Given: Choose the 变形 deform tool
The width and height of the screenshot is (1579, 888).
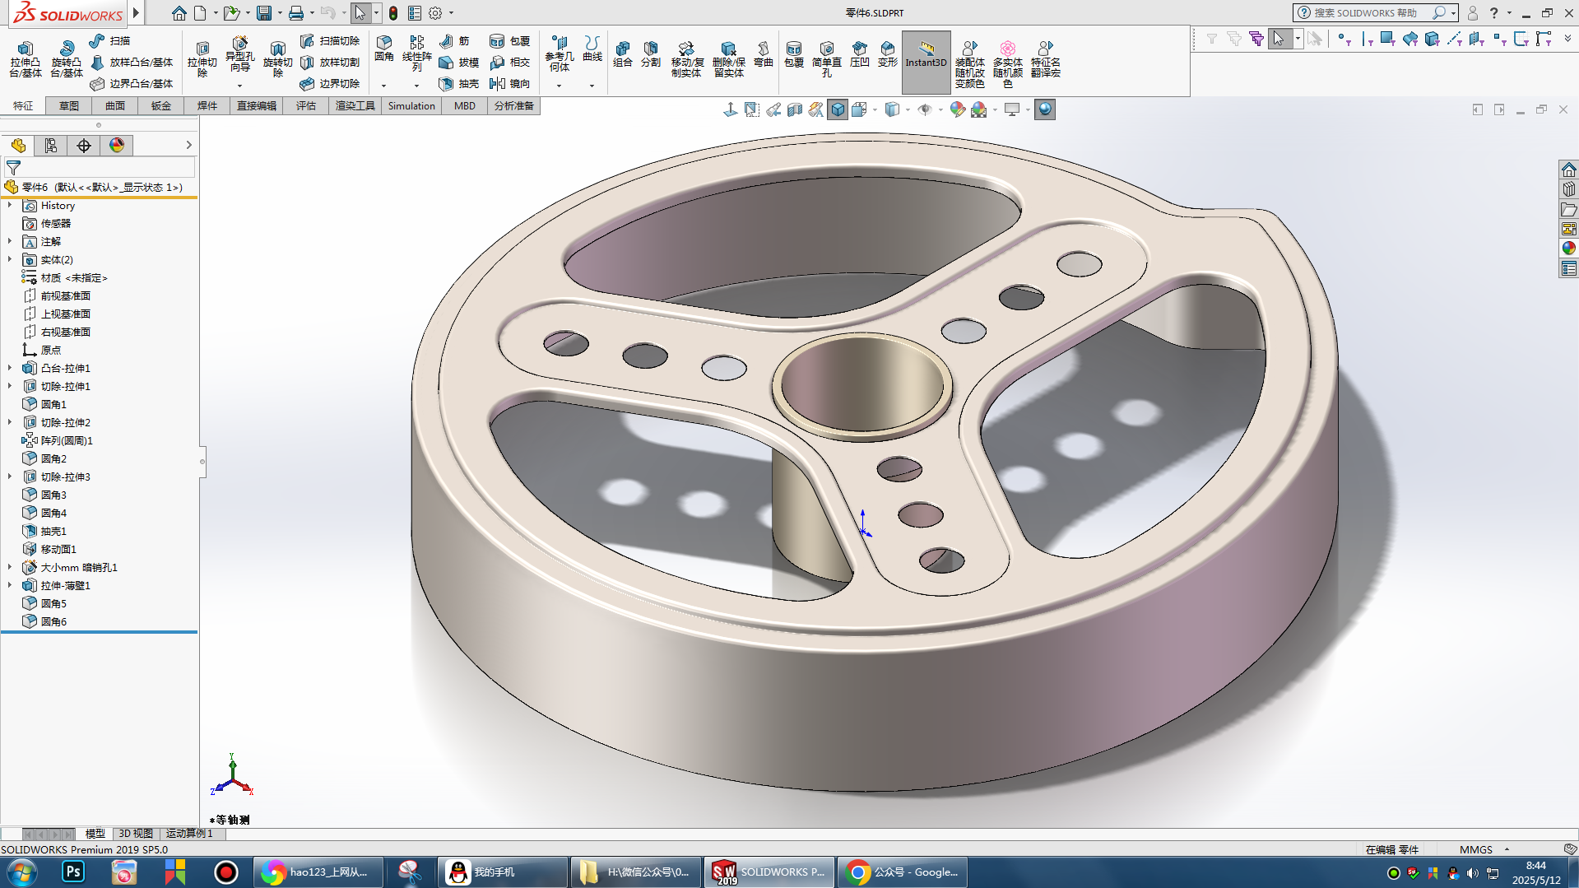Looking at the screenshot, I should [887, 54].
